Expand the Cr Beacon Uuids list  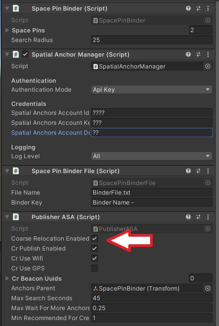tap(7, 278)
